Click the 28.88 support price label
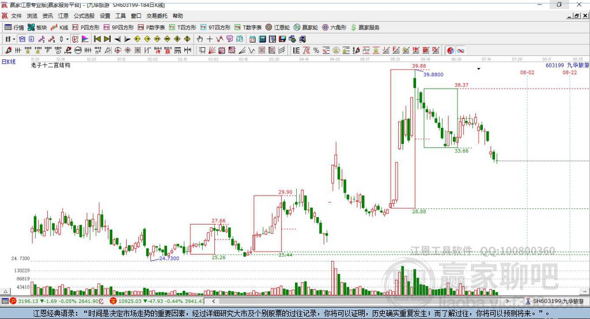This screenshot has width=590, height=319. [x=419, y=211]
